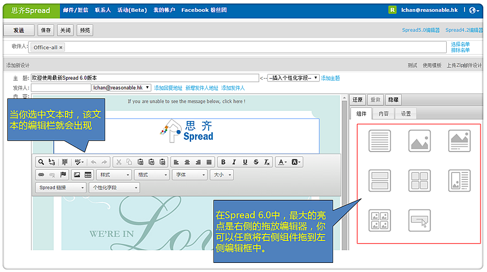Open the 大小 size dropdown
The width and height of the screenshot is (487, 272).
point(222,175)
